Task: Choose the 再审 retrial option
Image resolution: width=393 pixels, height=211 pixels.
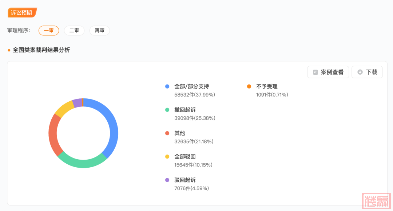Action: [100, 31]
